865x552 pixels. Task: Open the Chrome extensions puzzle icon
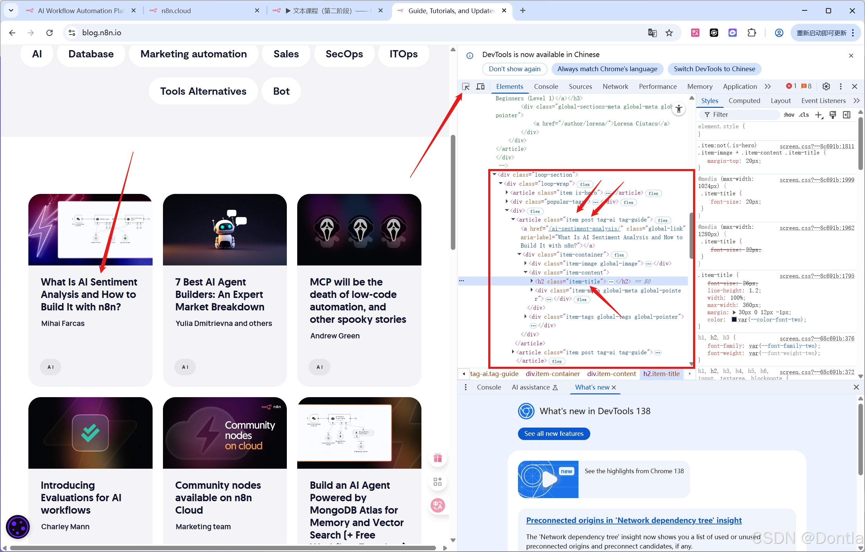pyautogui.click(x=752, y=32)
